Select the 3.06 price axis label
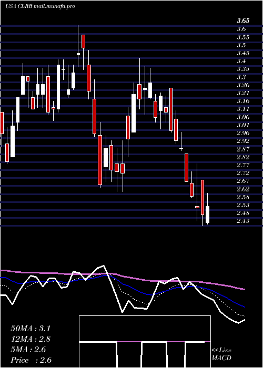 click(243, 117)
